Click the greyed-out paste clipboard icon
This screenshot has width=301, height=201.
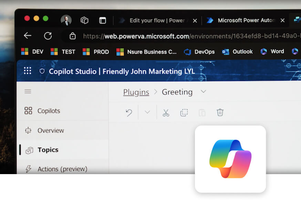click(x=202, y=113)
